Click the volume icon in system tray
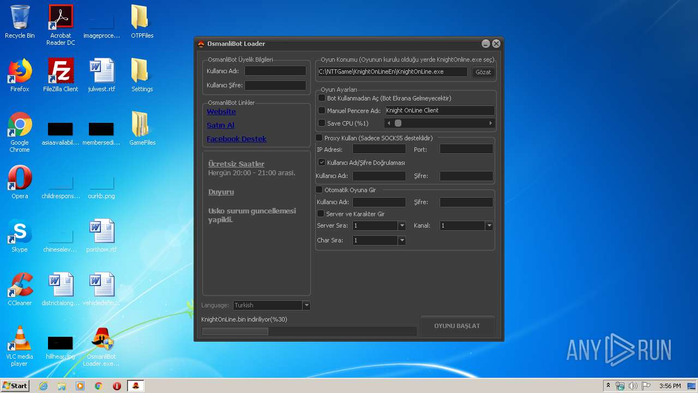Screen dimensions: 698x393 (x=633, y=386)
